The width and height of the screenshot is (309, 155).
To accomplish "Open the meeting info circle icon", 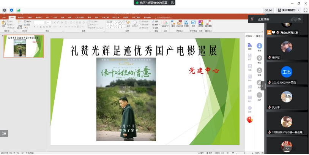I will tap(5, 10).
